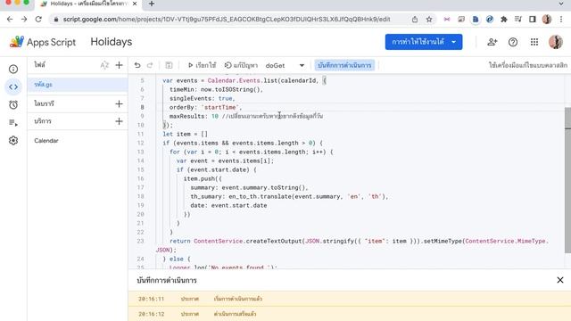The image size is (571, 321).
Task: Open the Triggers alarm clock icon
Action: (13, 104)
